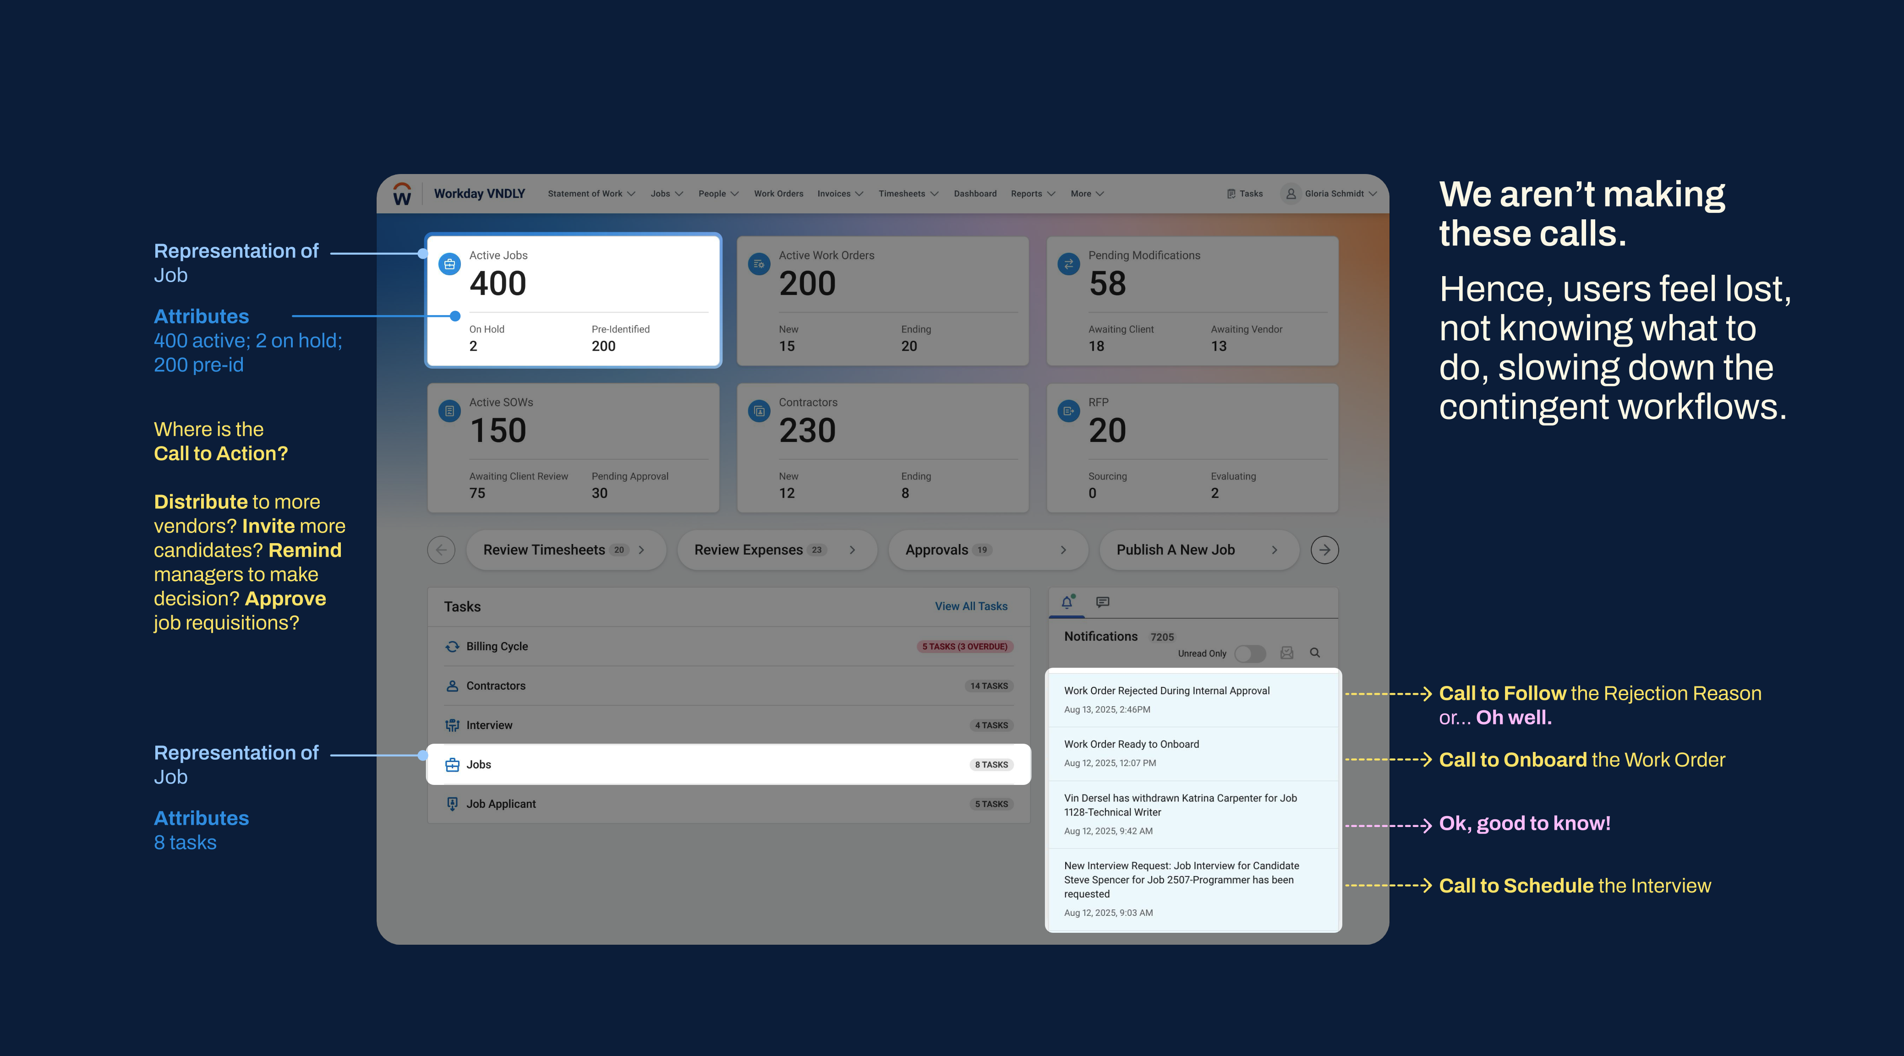Go to the Dashboard menu item
The image size is (1904, 1056).
point(975,194)
